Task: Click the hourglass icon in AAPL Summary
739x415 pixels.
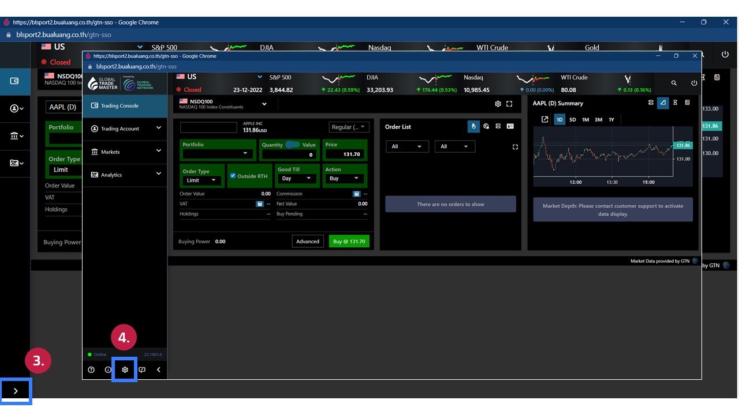Action: (675, 103)
